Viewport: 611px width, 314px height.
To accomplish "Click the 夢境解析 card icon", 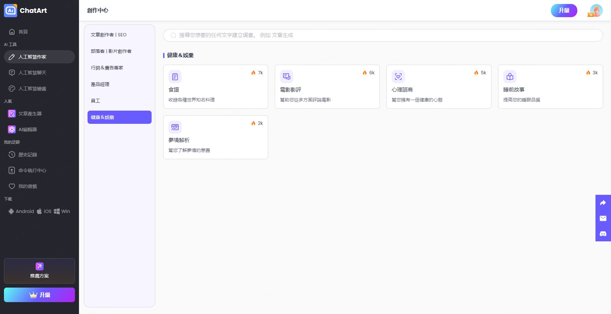I will coord(175,127).
